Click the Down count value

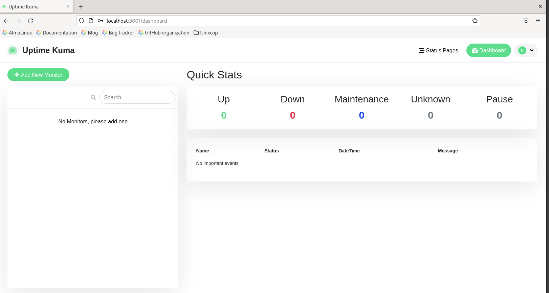(x=293, y=115)
